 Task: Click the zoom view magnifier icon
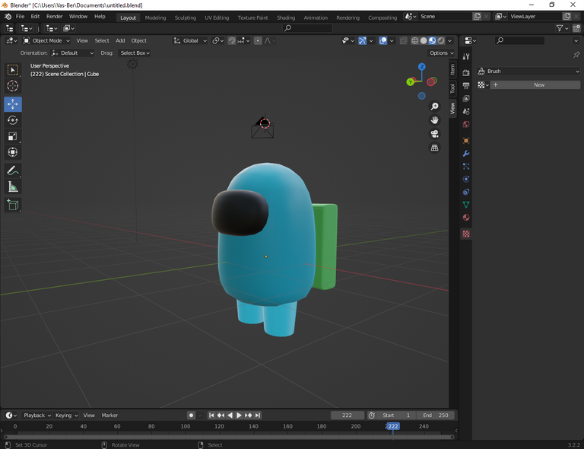434,107
